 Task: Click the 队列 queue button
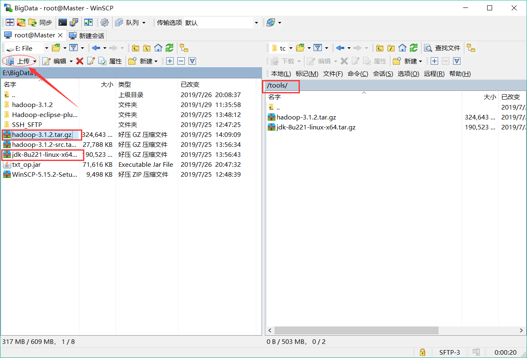coord(127,22)
